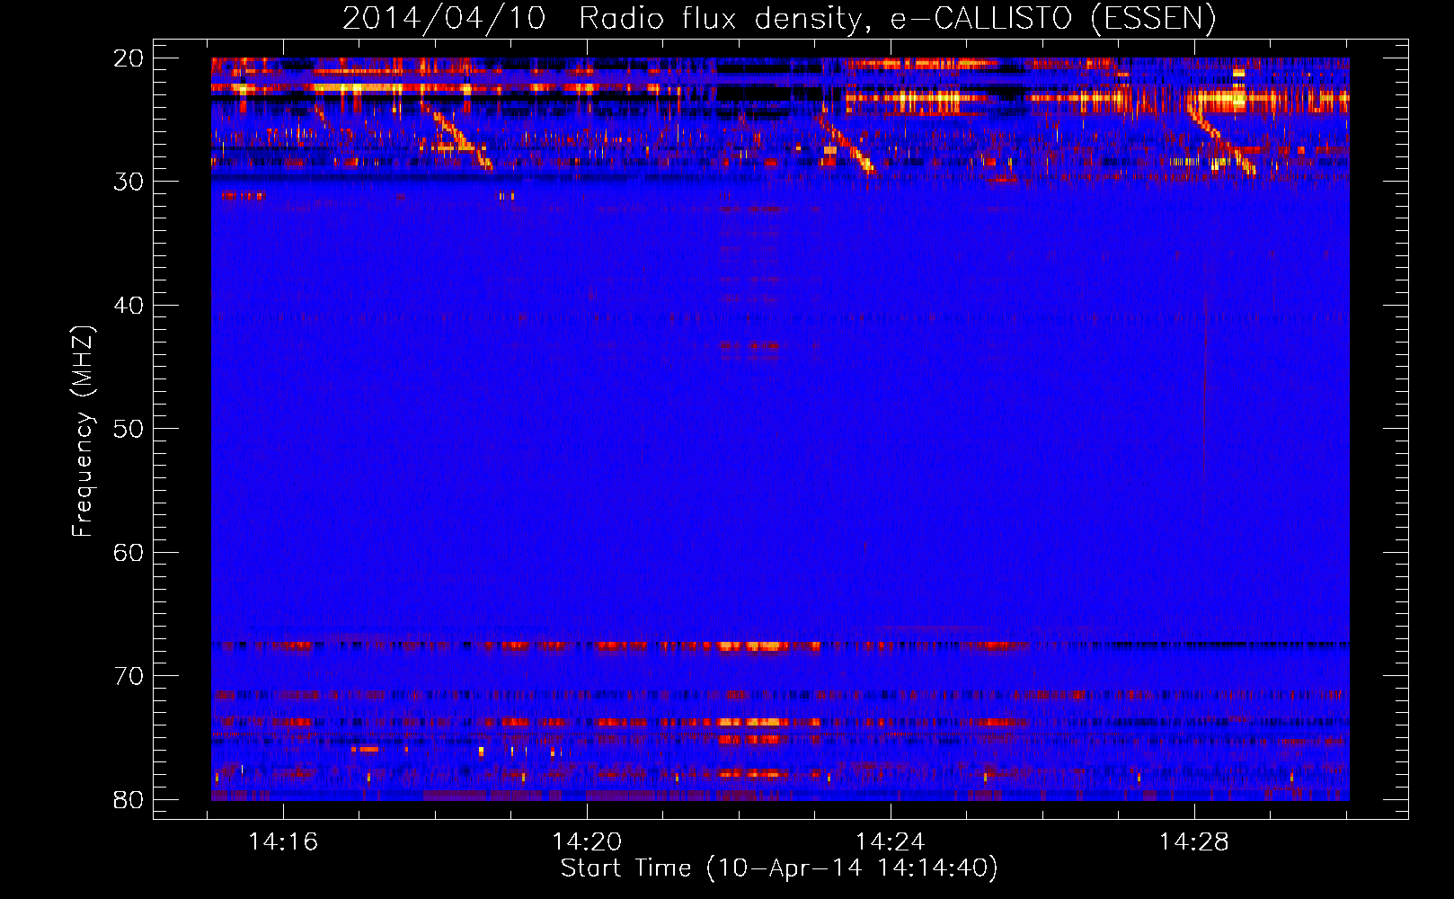1454x899 pixels.
Task: Click the 80 frequency tick label
Action: tap(129, 800)
